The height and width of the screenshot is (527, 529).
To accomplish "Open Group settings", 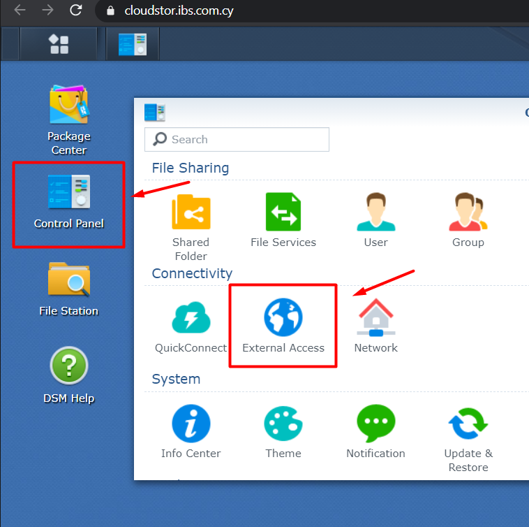I will [468, 220].
